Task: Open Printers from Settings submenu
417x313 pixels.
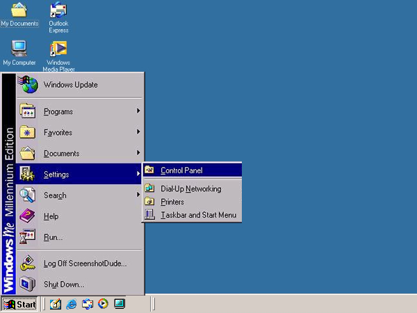Action: click(193, 202)
